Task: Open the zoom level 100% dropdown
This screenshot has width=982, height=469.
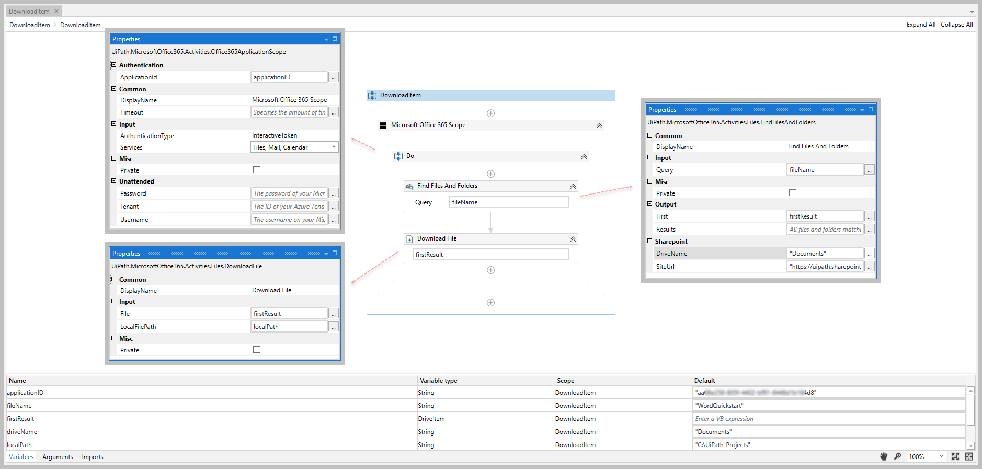Action: pyautogui.click(x=926, y=456)
